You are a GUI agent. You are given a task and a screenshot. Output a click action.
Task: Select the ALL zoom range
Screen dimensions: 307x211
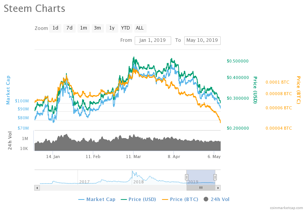[x=140, y=28]
